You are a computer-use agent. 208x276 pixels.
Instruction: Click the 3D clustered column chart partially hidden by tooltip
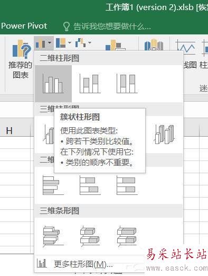pos(49,134)
